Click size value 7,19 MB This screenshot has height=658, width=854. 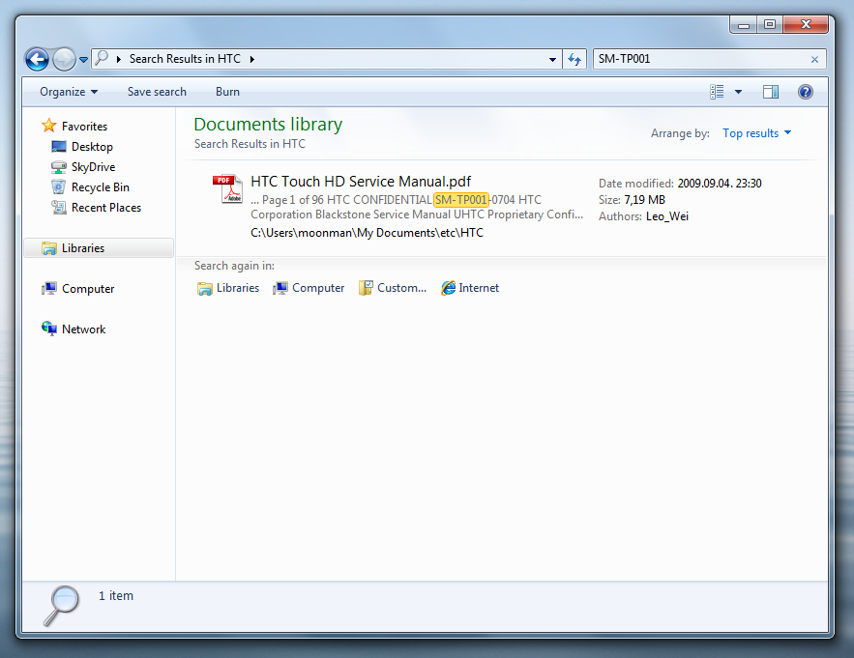click(x=645, y=200)
